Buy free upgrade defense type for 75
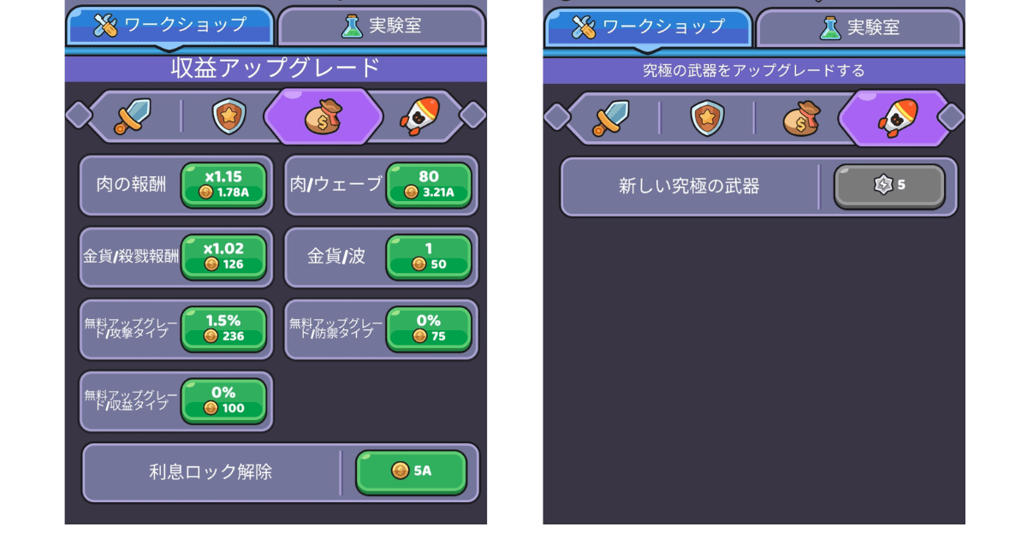1027x539 pixels. [x=429, y=329]
